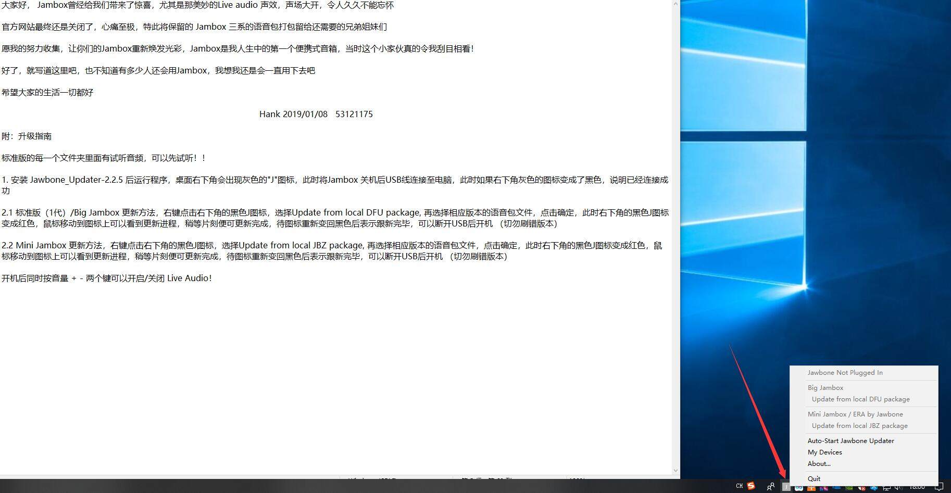Click Update from local JBZ package
951x493 pixels.
[860, 426]
